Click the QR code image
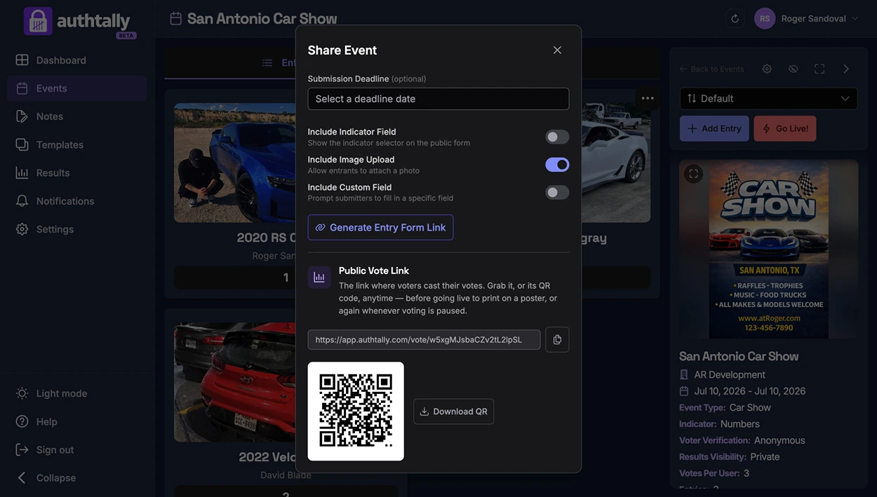Image resolution: width=877 pixels, height=497 pixels. (x=356, y=411)
